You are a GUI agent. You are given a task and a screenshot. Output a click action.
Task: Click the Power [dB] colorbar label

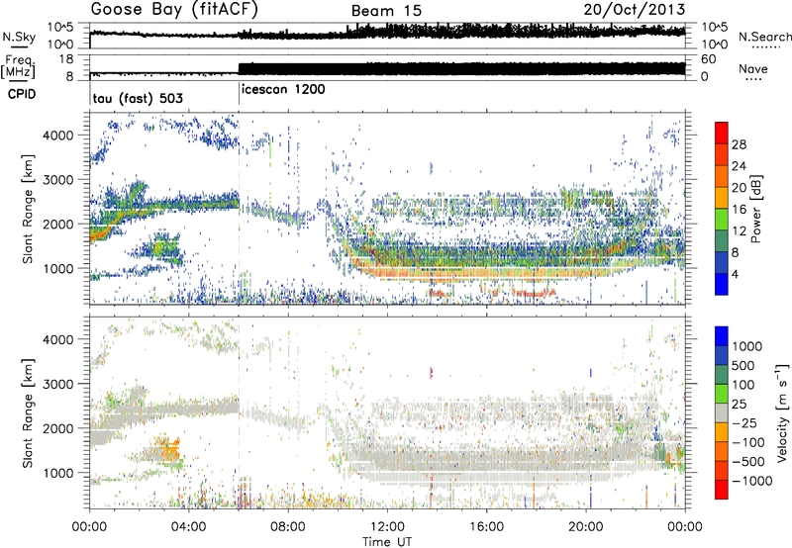click(x=755, y=209)
